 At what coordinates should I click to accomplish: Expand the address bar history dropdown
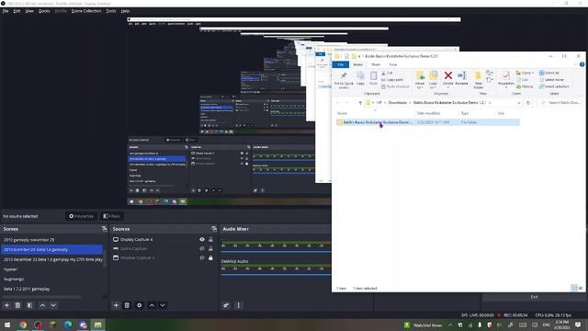pos(519,102)
